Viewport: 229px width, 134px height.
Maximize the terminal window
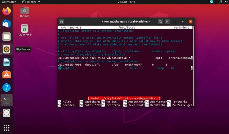[183, 22]
